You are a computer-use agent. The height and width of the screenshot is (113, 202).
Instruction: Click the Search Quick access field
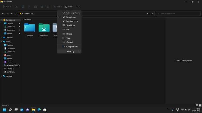(x=178, y=13)
